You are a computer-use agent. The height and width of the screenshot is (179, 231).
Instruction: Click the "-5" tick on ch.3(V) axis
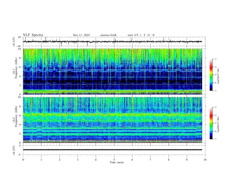click(x=20, y=155)
